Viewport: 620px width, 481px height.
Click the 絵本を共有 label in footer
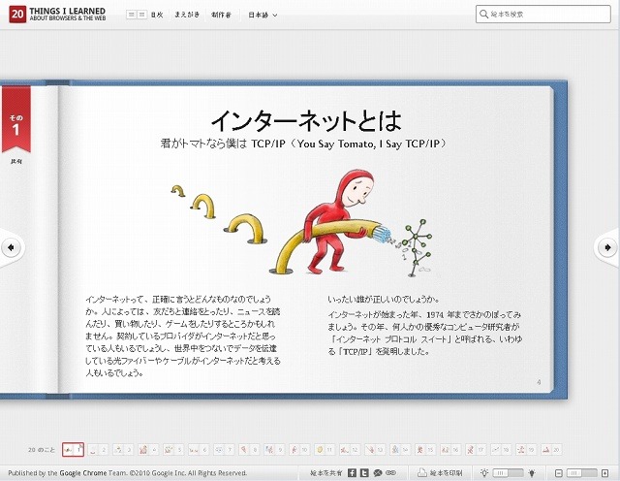coord(326,473)
